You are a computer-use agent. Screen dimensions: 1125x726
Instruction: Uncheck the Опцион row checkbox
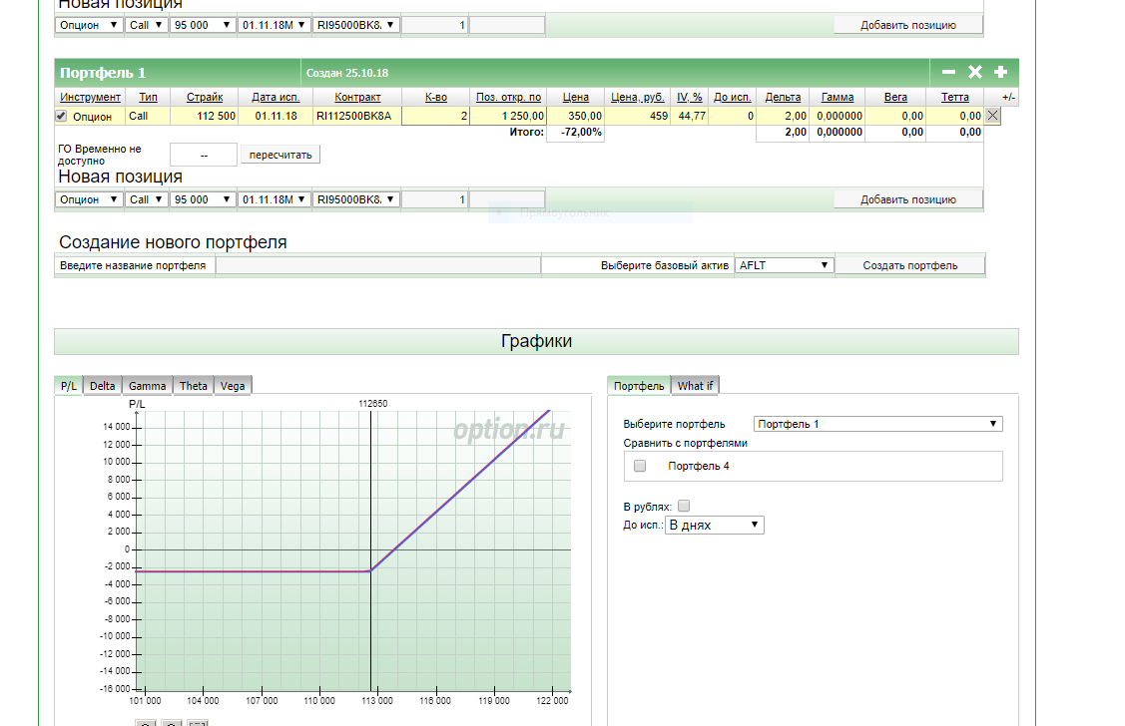coord(62,117)
